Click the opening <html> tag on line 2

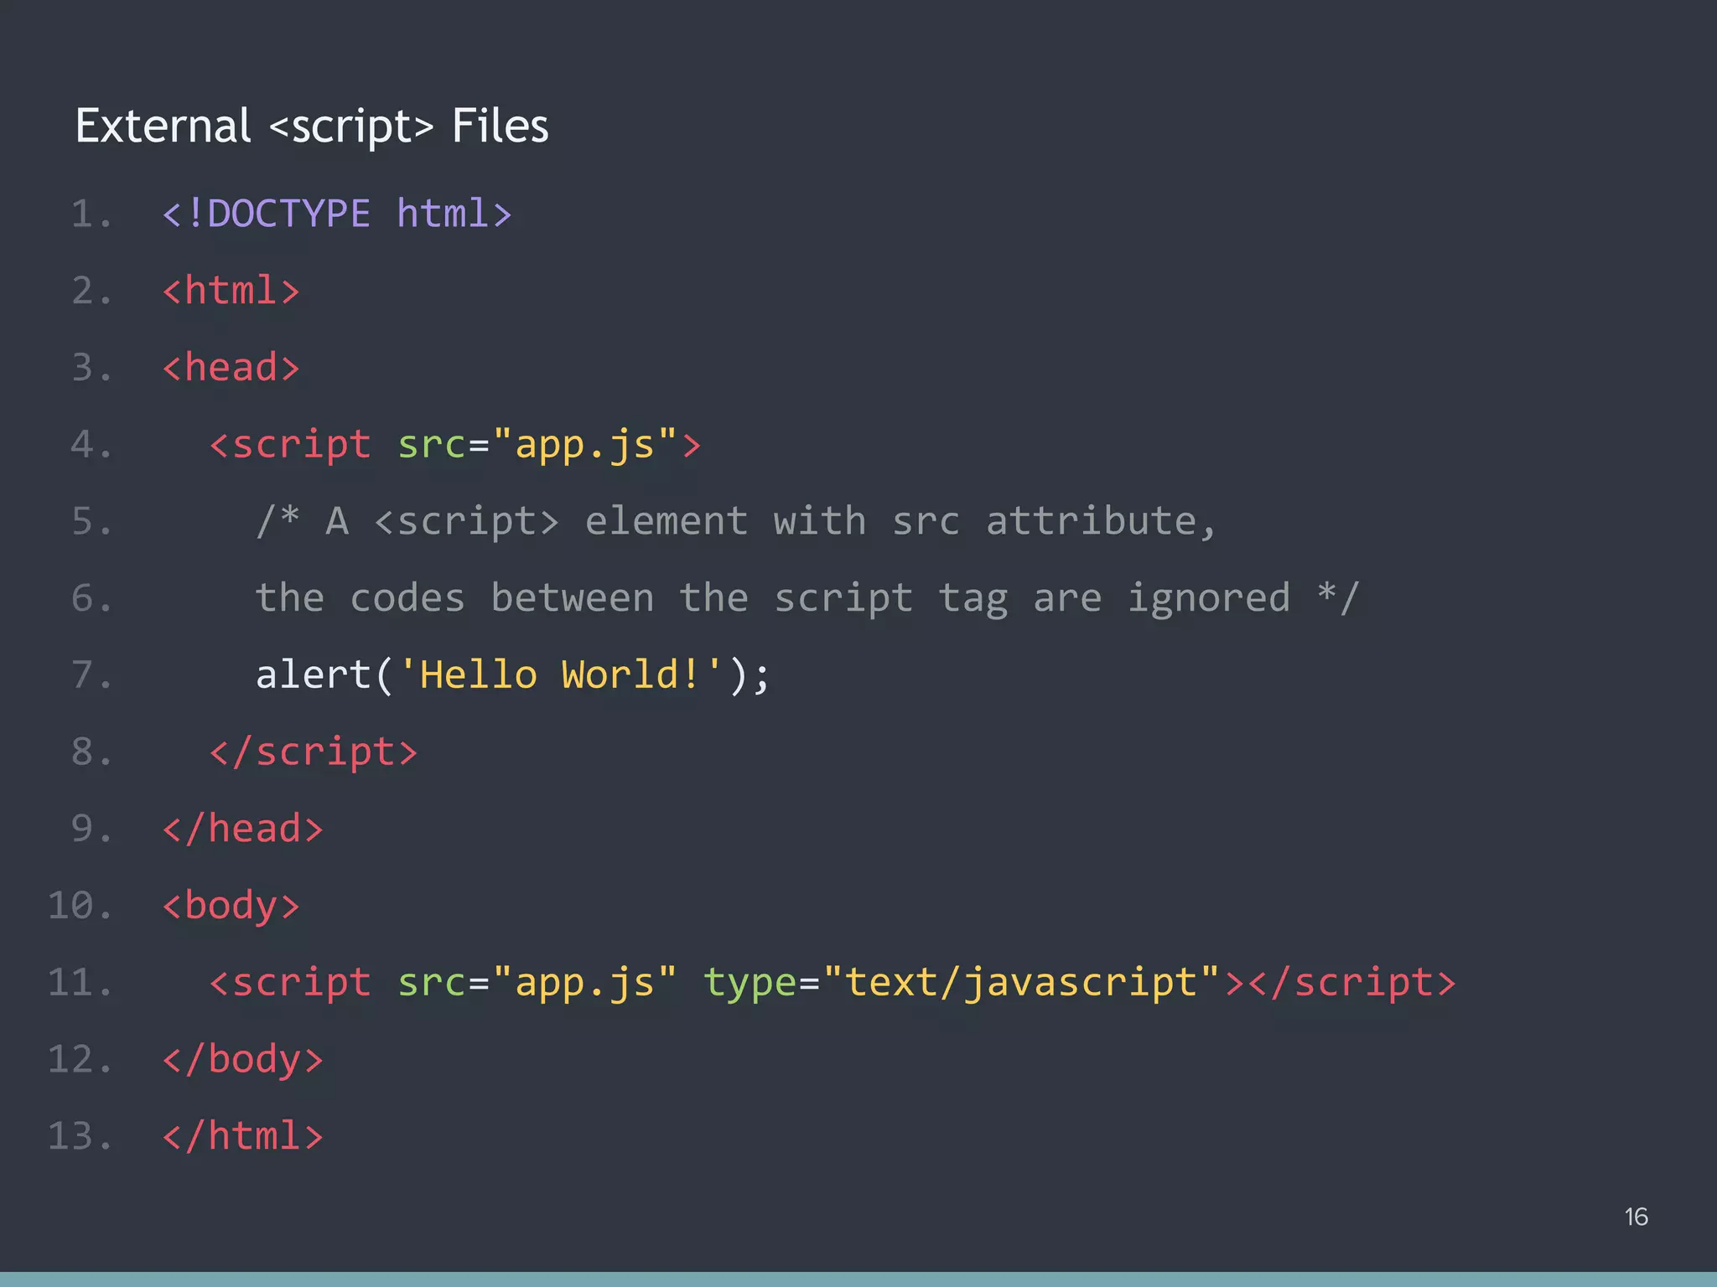pyautogui.click(x=230, y=289)
